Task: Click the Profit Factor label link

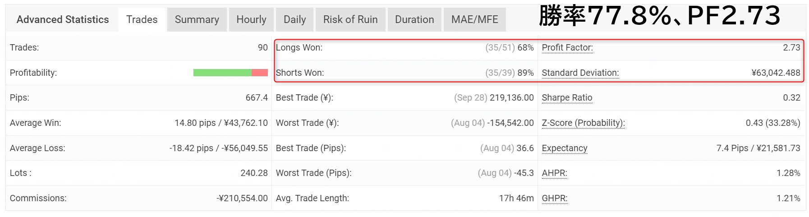Action: pyautogui.click(x=567, y=47)
